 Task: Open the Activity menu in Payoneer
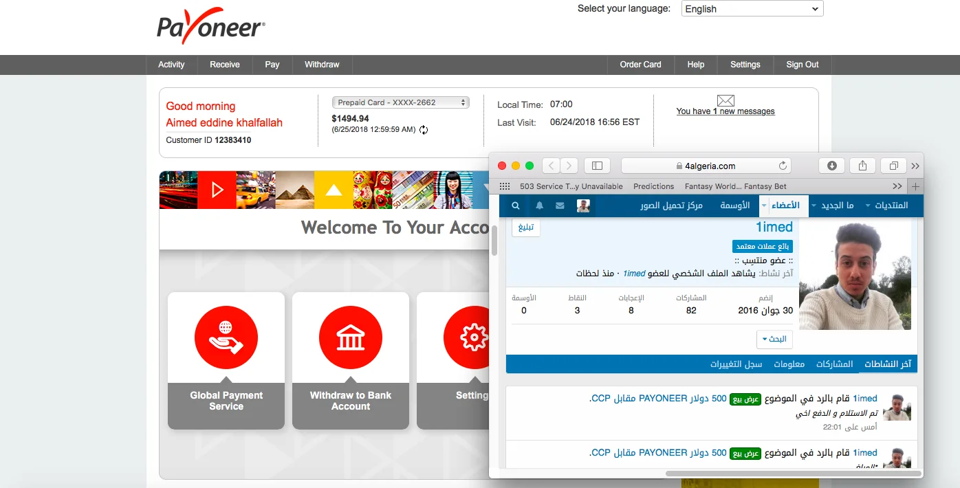point(171,65)
